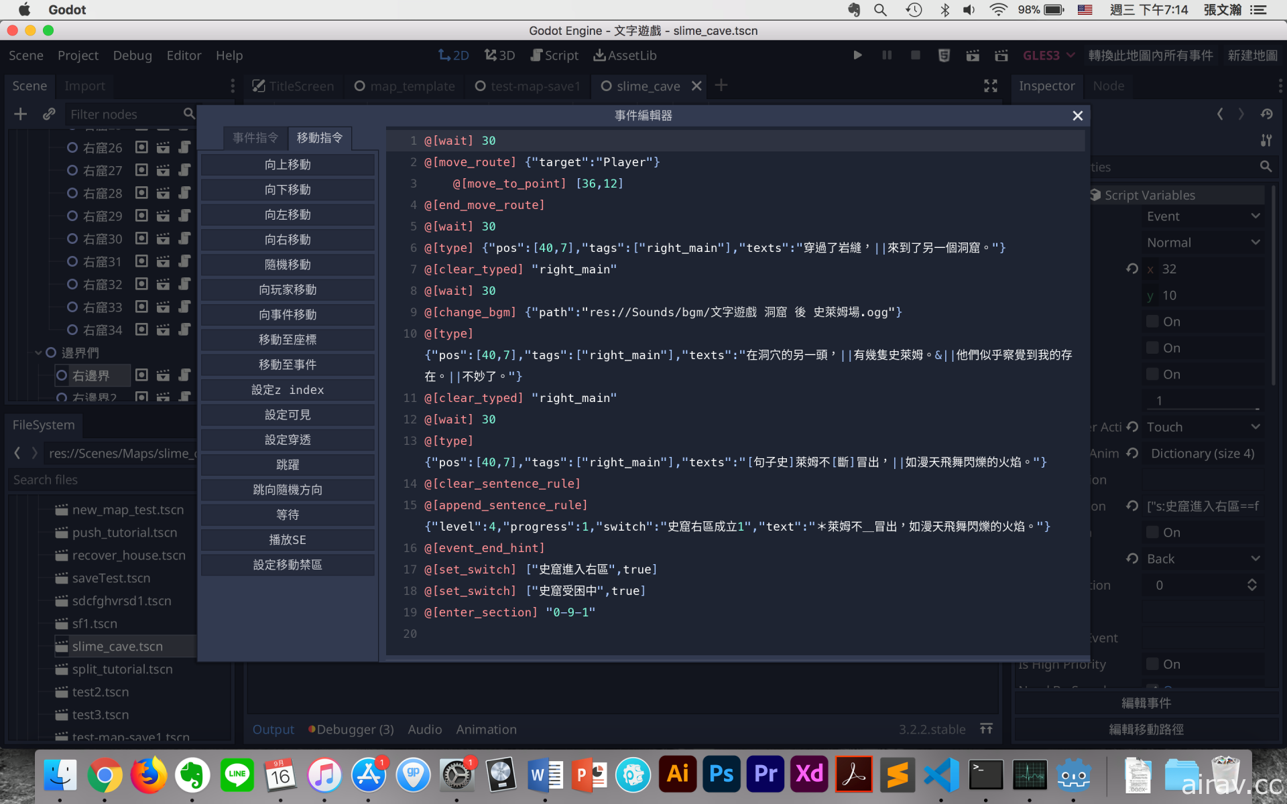Enable the first On checkbox below y value
Image resolution: width=1287 pixels, height=804 pixels.
1152,322
